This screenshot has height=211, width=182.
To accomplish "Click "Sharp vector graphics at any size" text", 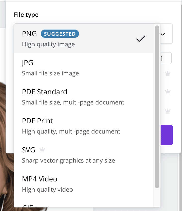I will 68,161.
